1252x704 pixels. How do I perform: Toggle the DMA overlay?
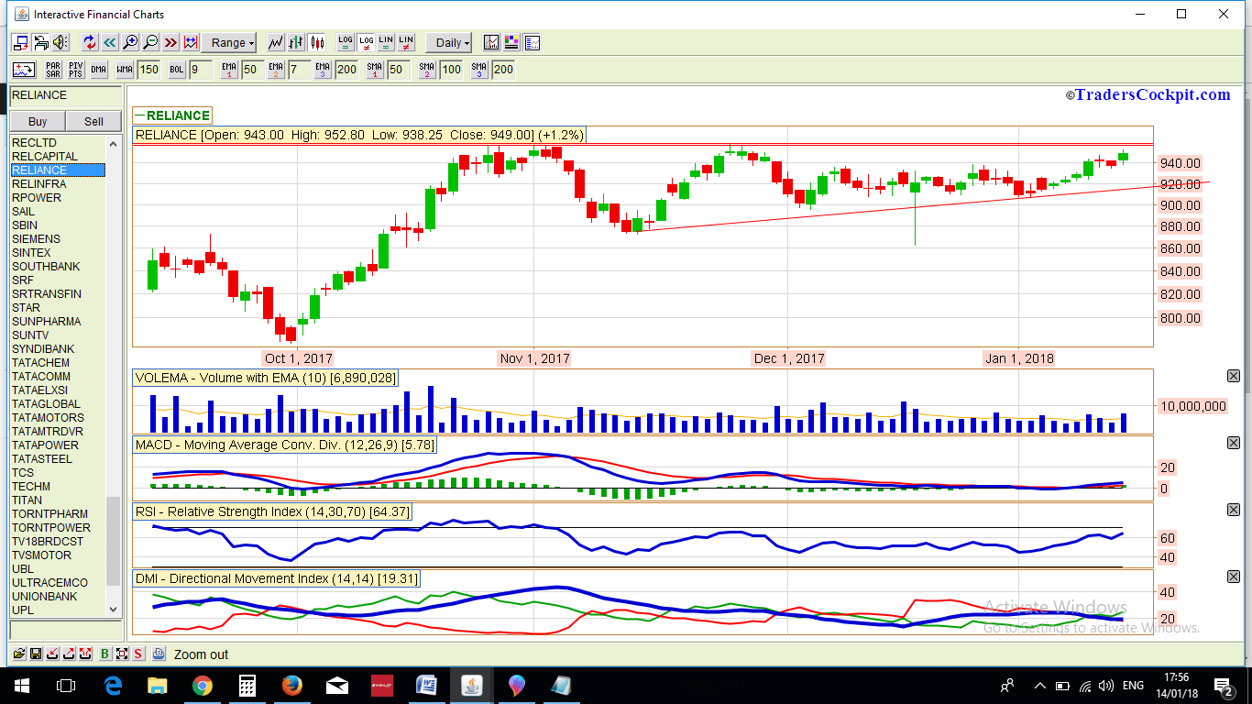98,69
